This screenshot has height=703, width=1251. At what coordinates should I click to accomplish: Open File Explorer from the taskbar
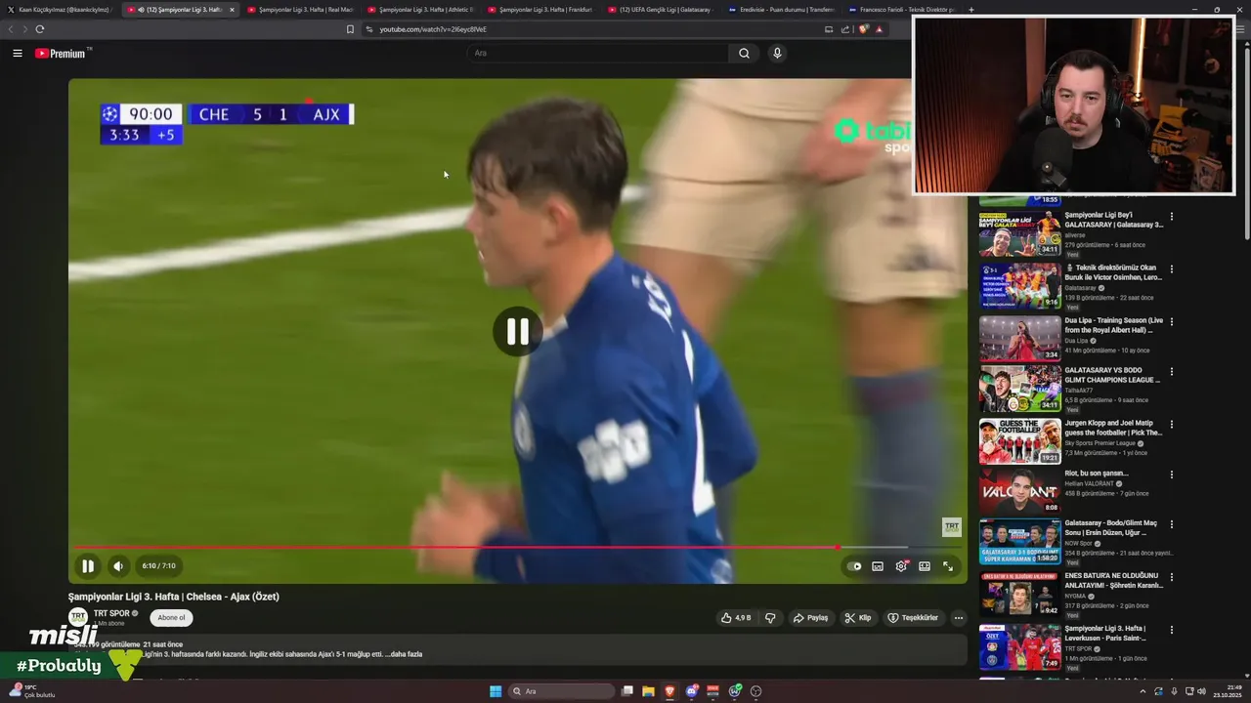click(x=648, y=691)
